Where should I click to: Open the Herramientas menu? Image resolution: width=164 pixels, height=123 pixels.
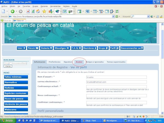tap(55, 6)
